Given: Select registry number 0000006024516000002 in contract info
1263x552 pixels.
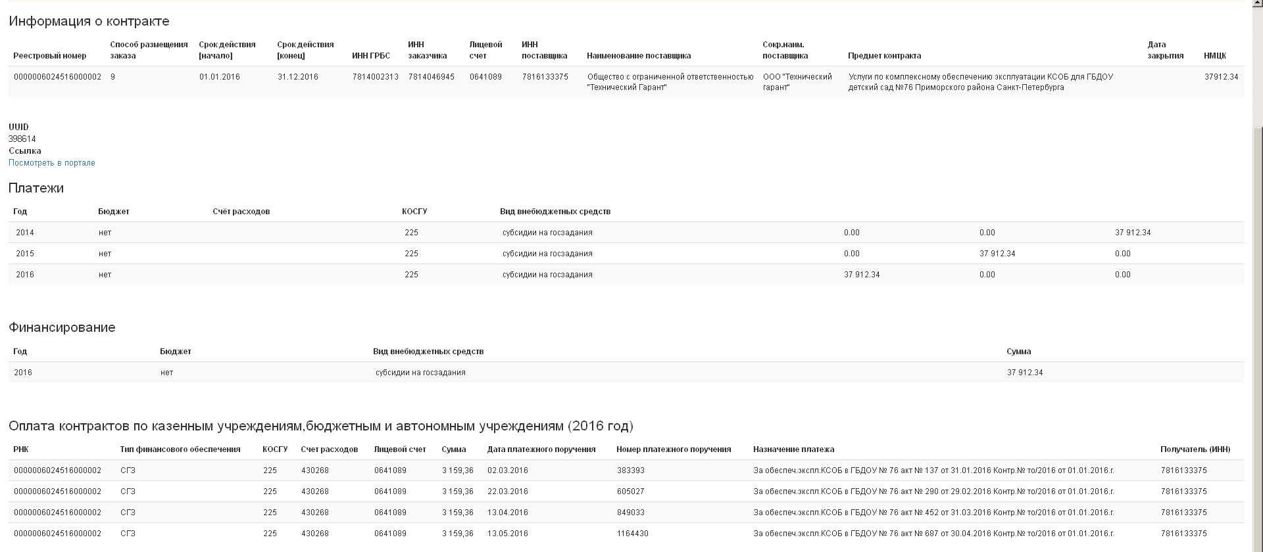Looking at the screenshot, I should pos(58,77).
